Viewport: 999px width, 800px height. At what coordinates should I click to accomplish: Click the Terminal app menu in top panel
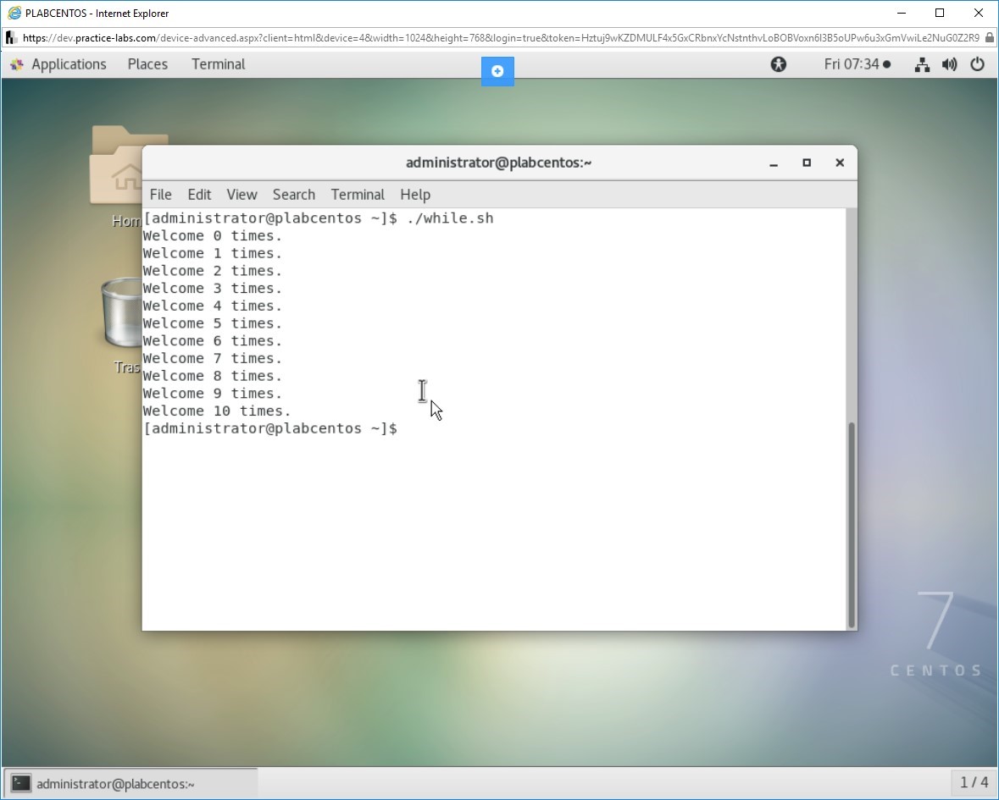point(218,64)
